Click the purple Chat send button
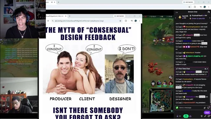The image size is (211, 119). point(207,112)
